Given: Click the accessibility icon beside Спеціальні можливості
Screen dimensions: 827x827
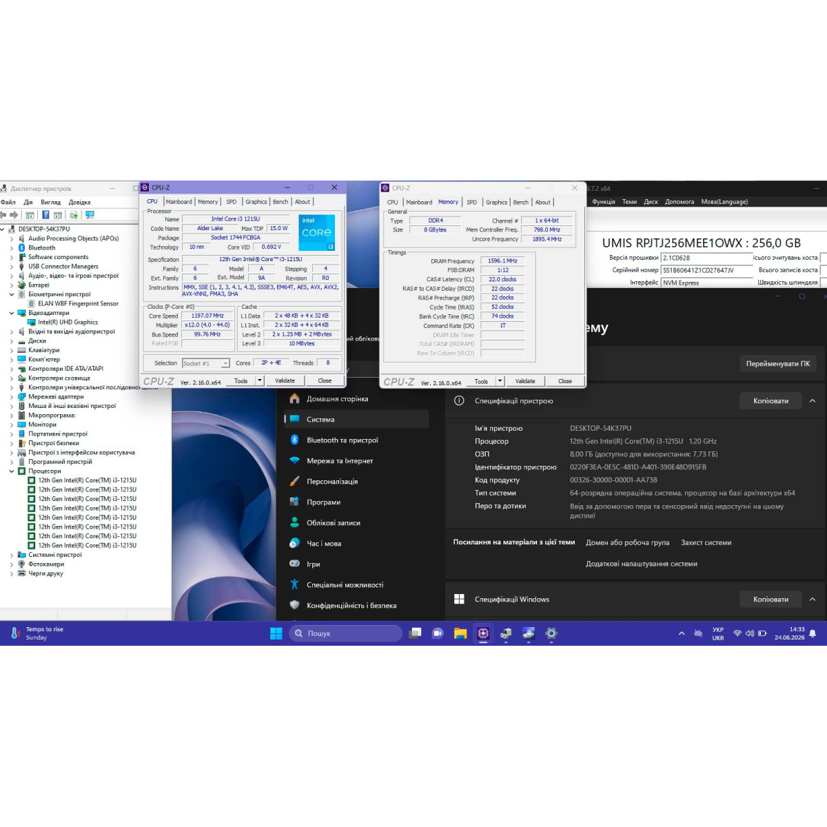Looking at the screenshot, I should (x=294, y=584).
